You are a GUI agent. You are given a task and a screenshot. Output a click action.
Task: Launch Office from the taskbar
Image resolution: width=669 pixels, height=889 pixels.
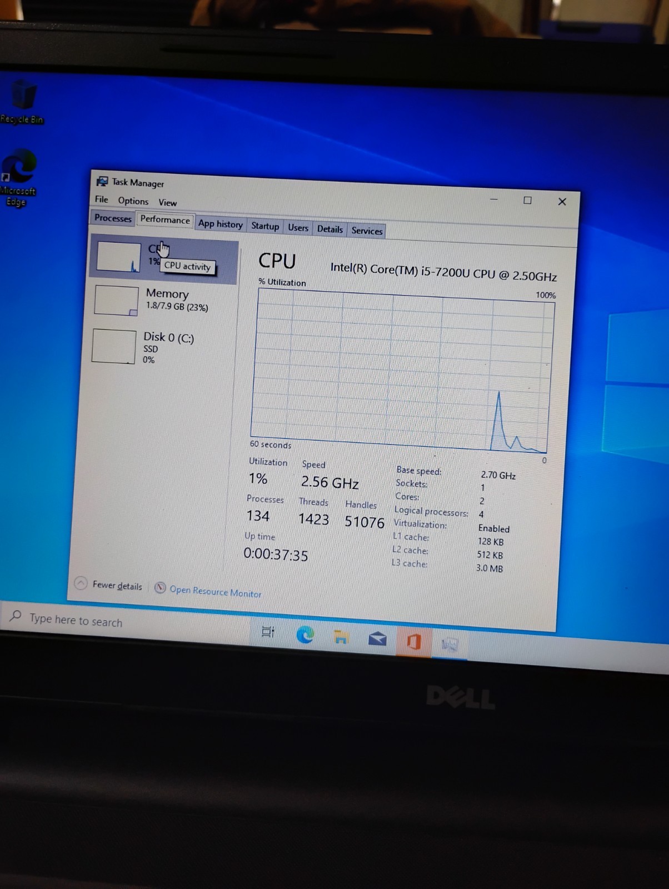click(413, 642)
